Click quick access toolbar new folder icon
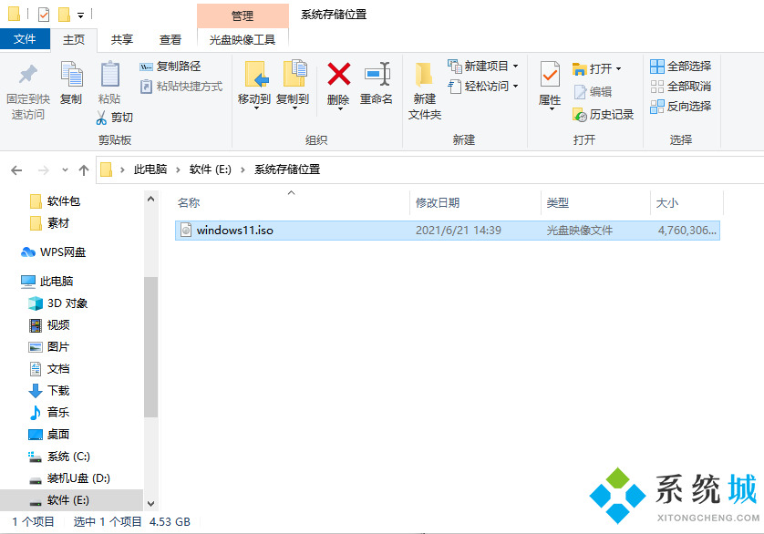Screen dimensions: 764x534 (64, 15)
